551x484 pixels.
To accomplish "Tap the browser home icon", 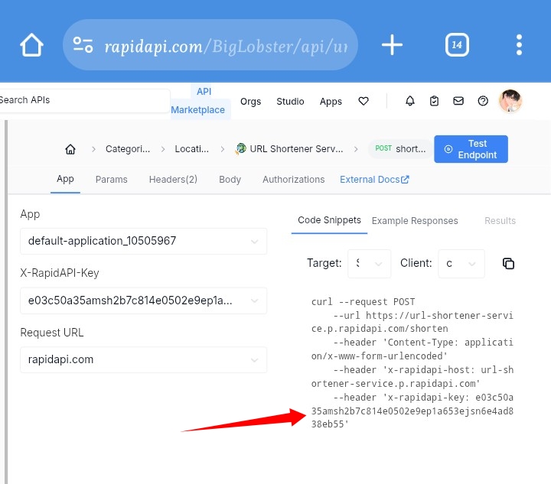I will click(32, 45).
